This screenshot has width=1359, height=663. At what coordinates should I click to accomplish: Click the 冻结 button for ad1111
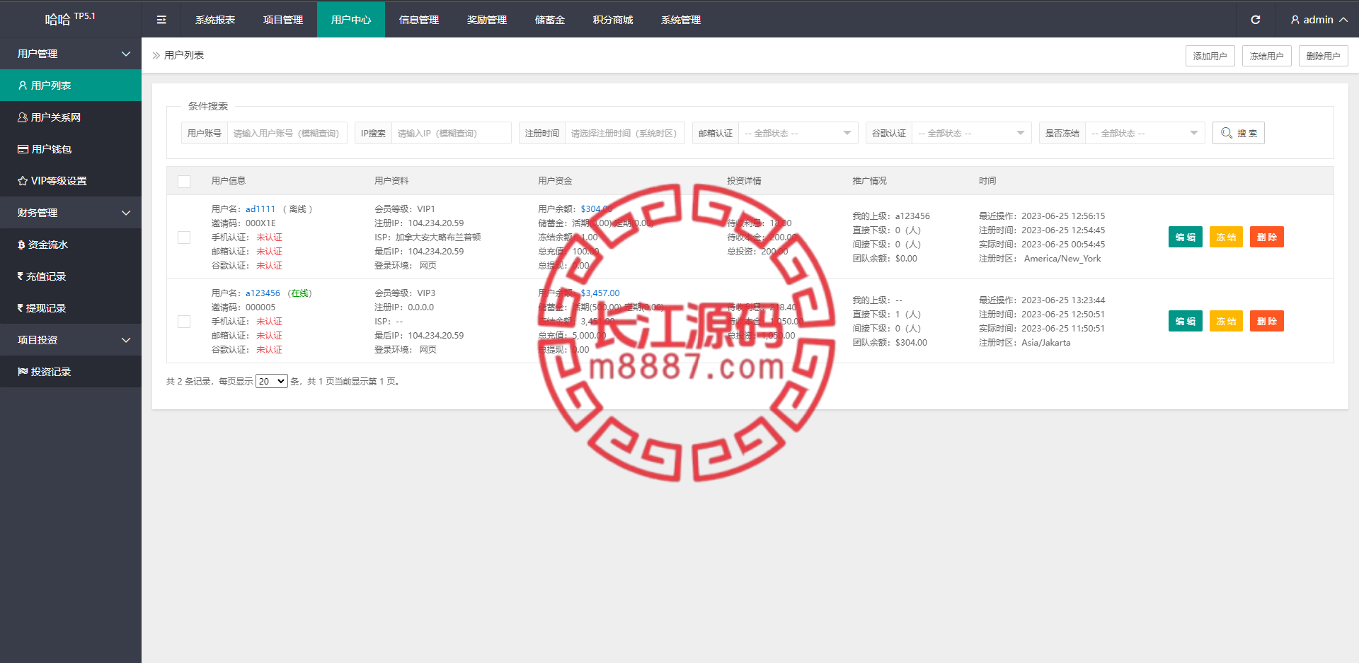(x=1226, y=237)
